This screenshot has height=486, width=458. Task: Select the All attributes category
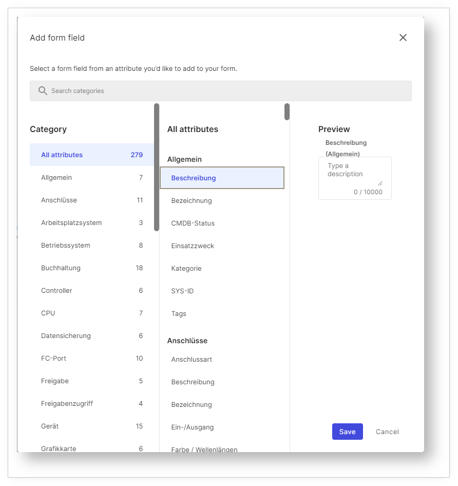coord(91,155)
